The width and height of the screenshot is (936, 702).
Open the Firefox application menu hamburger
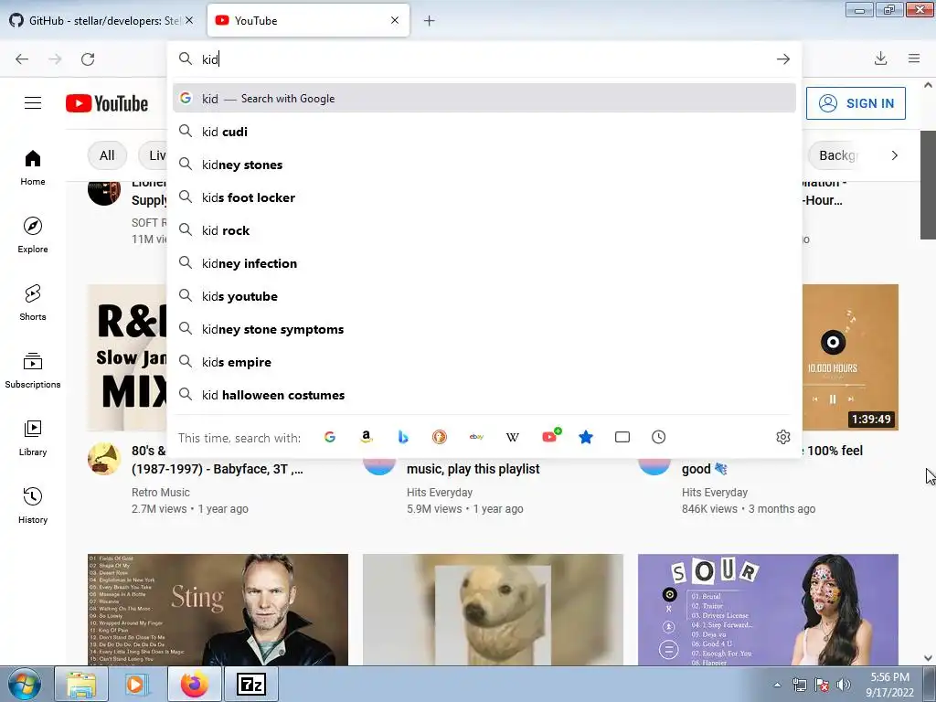(914, 58)
